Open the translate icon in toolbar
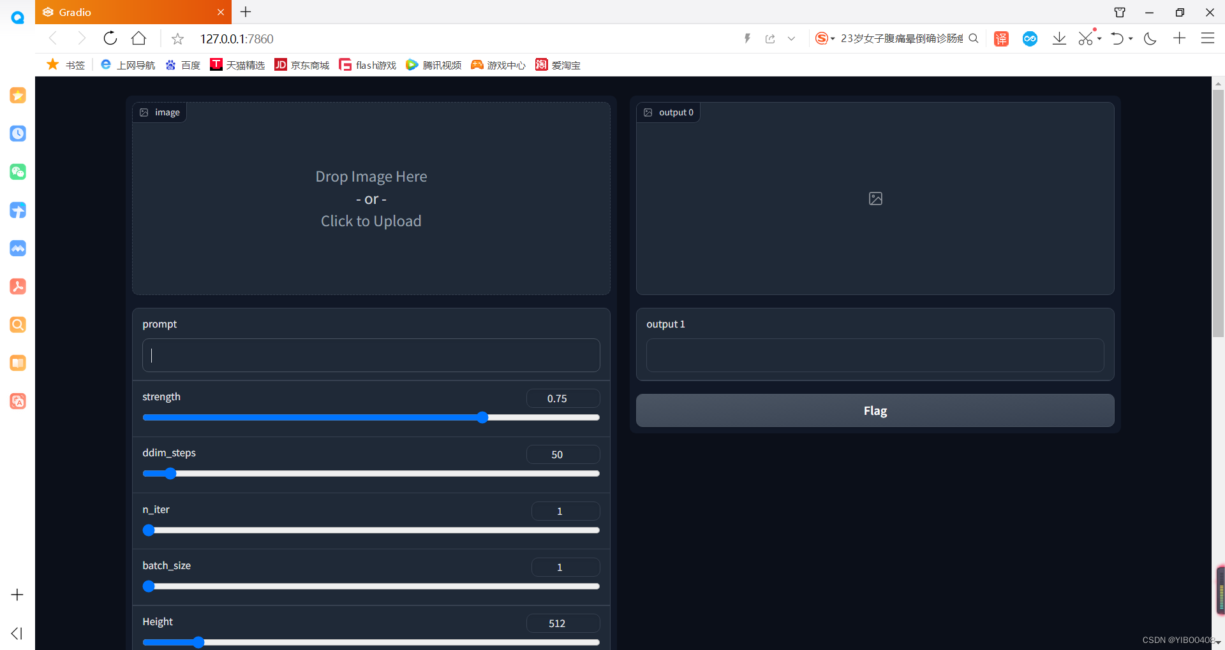The width and height of the screenshot is (1225, 650). click(1001, 39)
